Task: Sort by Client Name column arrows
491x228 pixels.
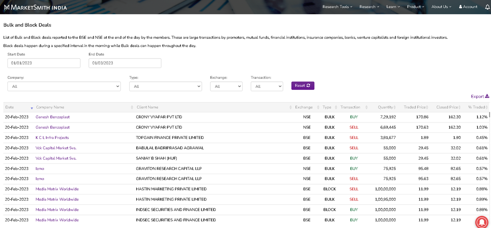Action: tap(291, 107)
